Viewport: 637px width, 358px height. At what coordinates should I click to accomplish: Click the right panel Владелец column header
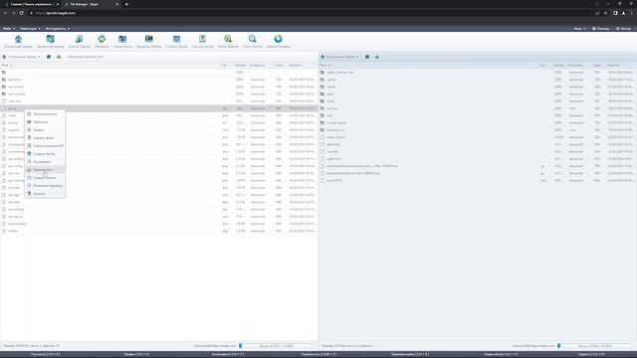click(575, 65)
